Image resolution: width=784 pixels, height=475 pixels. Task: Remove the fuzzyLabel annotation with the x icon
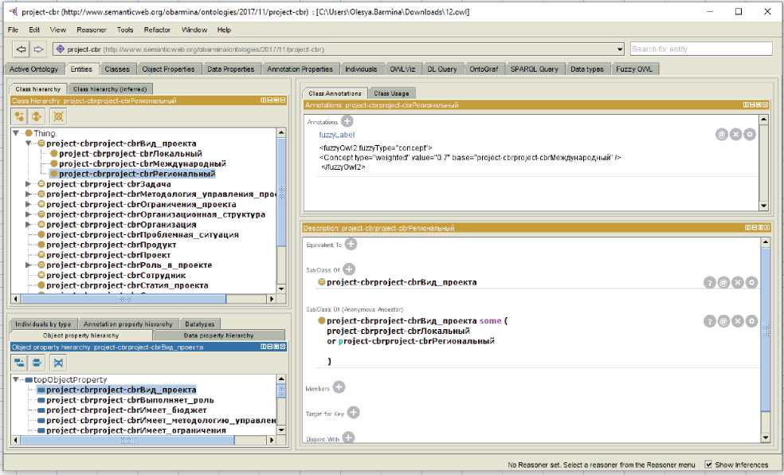point(735,135)
